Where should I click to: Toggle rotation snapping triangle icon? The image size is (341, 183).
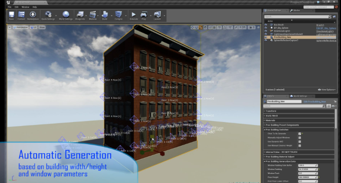click(x=225, y=27)
